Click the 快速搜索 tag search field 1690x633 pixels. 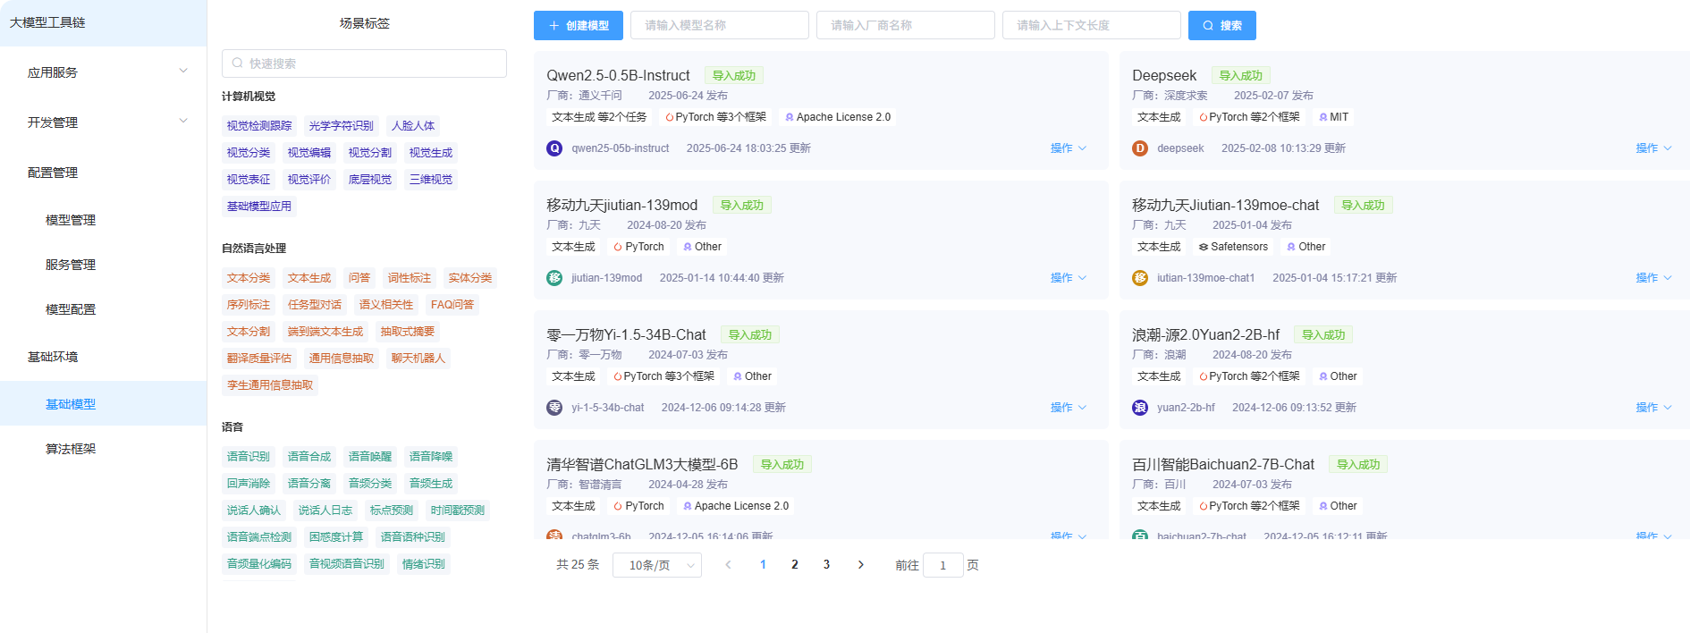click(x=364, y=63)
